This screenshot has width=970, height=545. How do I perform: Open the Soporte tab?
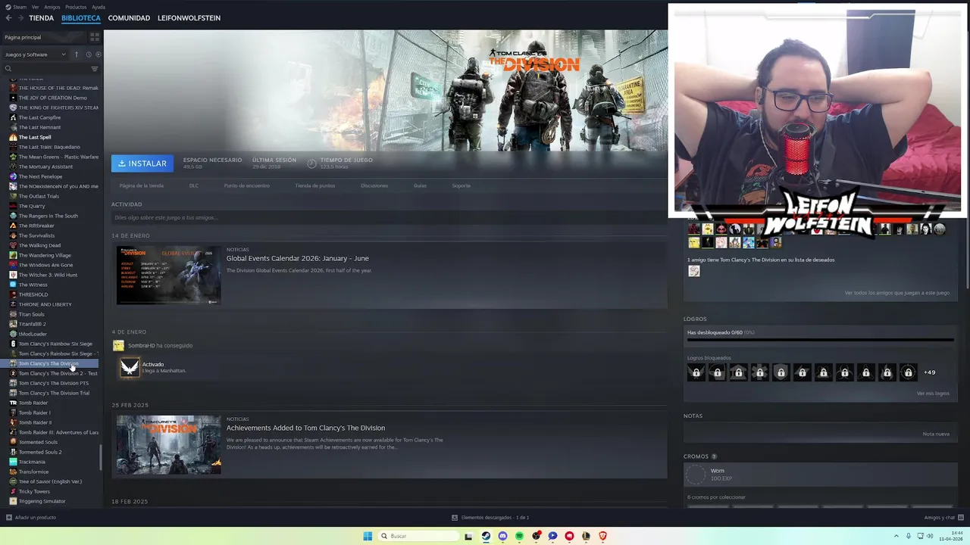pos(461,185)
